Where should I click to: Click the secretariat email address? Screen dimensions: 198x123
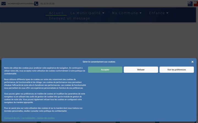21,4
